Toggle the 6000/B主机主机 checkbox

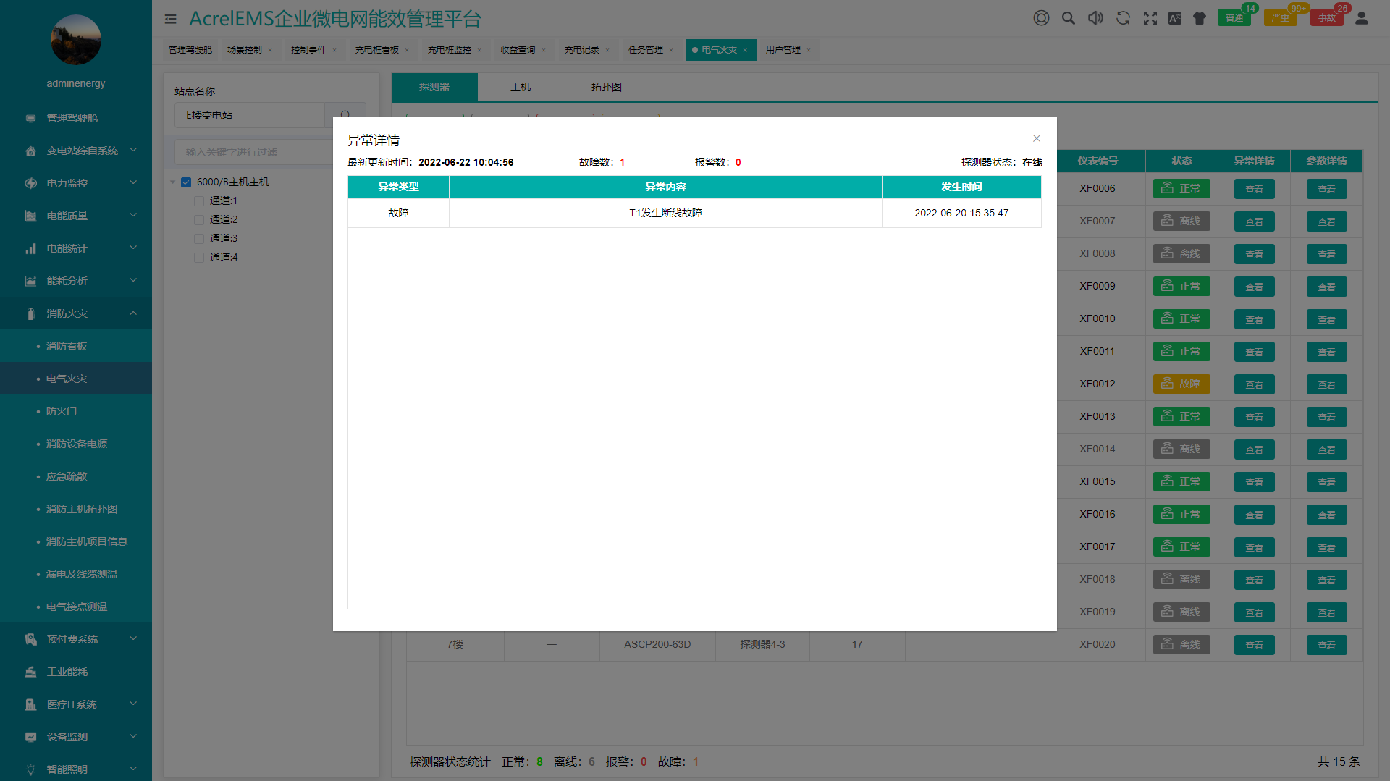point(186,182)
